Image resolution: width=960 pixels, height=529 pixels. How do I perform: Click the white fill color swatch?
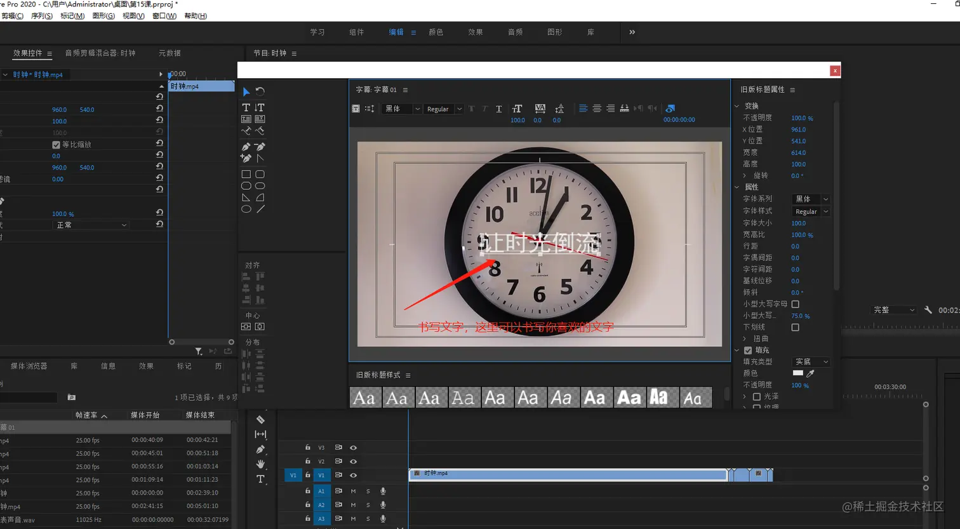click(x=798, y=373)
